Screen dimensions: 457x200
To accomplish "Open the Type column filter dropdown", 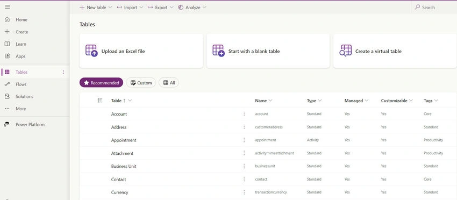I will (x=320, y=101).
